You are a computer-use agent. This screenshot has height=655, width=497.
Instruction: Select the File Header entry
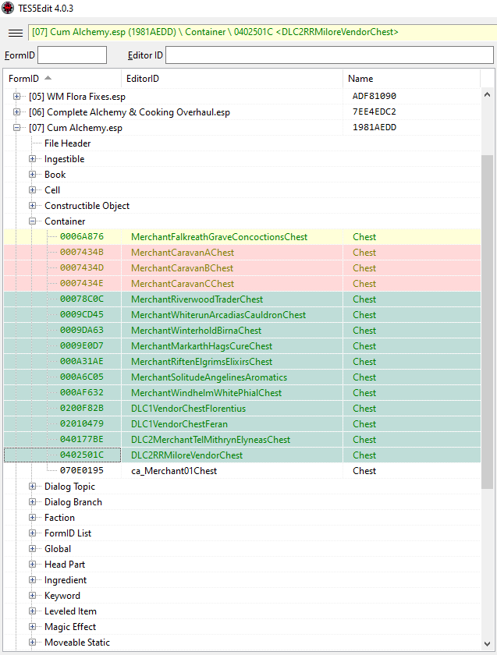click(x=67, y=143)
